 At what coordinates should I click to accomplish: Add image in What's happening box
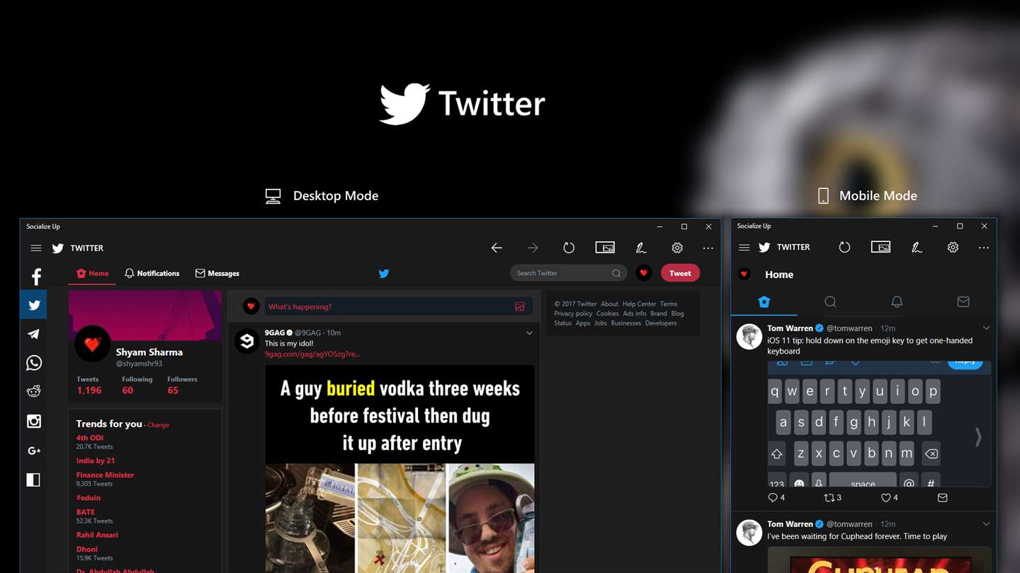click(x=520, y=306)
